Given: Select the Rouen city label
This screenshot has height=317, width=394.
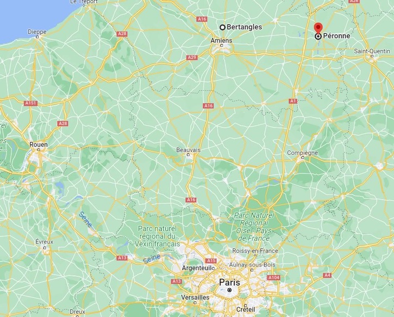Looking at the screenshot, I should [x=39, y=145].
